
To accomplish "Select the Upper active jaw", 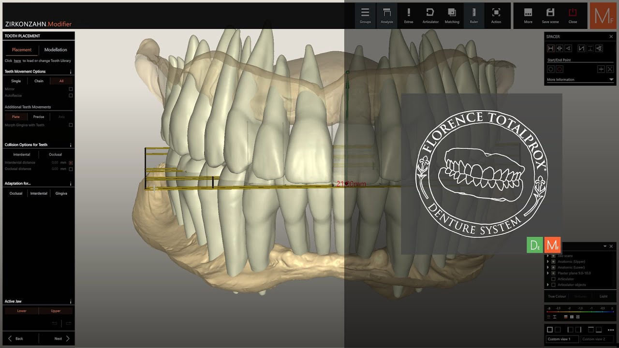I will pyautogui.click(x=56, y=311).
